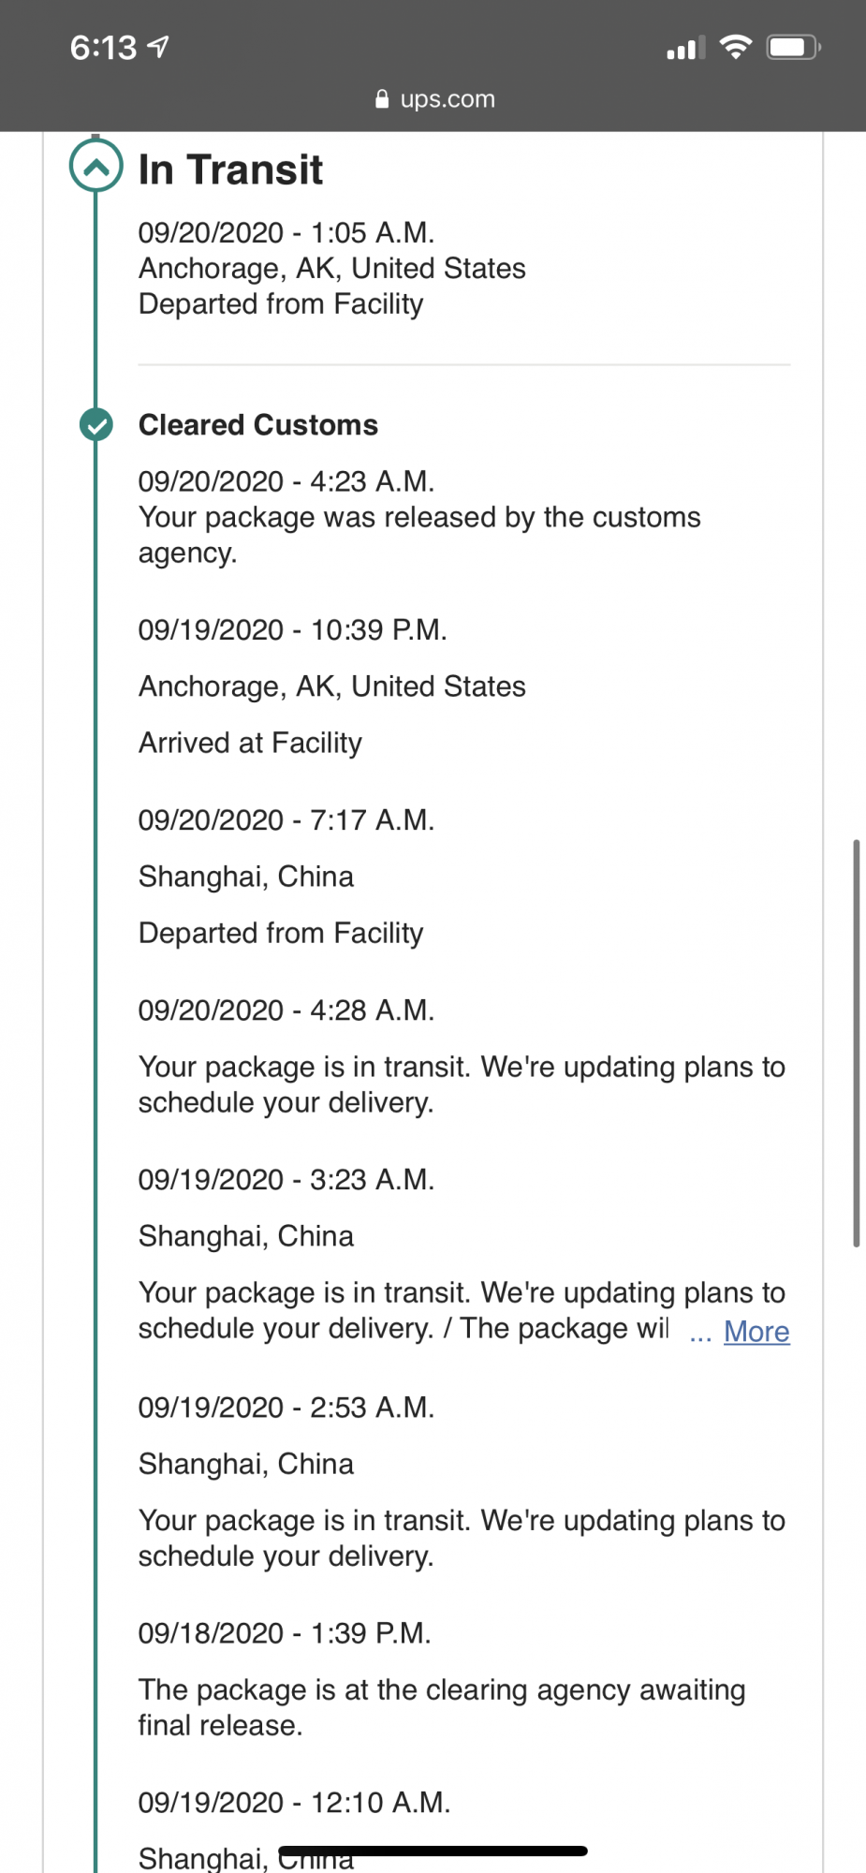Tap the 09/19/2020 2:53 A.M. timestamp
Viewport: 866px width, 1873px height.
coord(286,1407)
